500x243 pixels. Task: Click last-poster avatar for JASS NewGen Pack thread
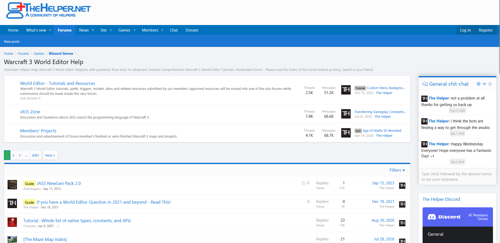(x=402, y=185)
